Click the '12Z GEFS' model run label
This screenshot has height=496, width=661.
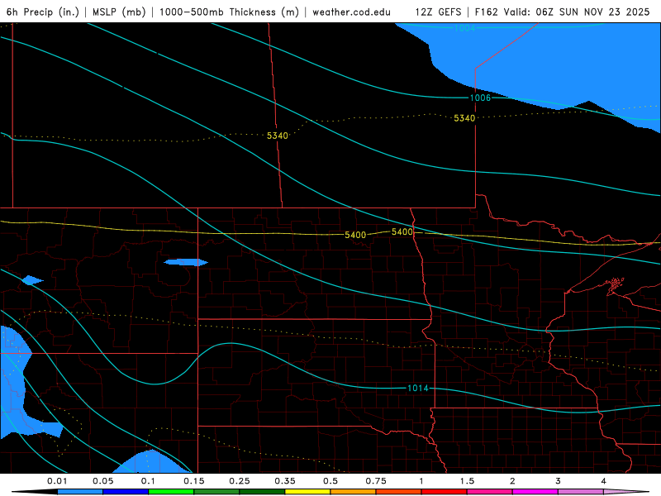(x=438, y=12)
